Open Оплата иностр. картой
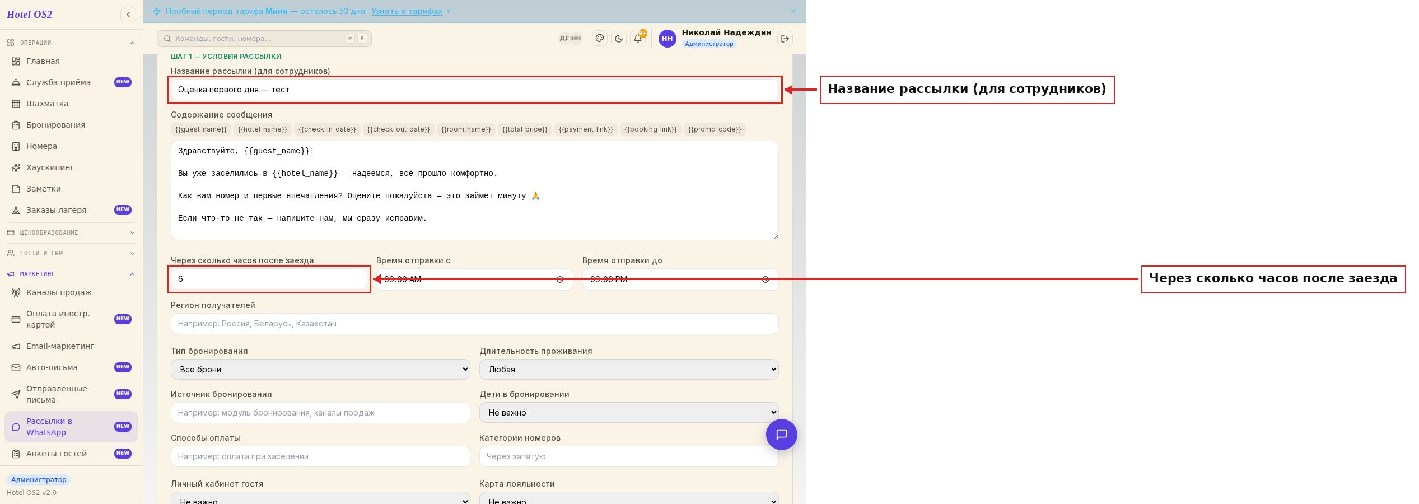 [x=71, y=319]
